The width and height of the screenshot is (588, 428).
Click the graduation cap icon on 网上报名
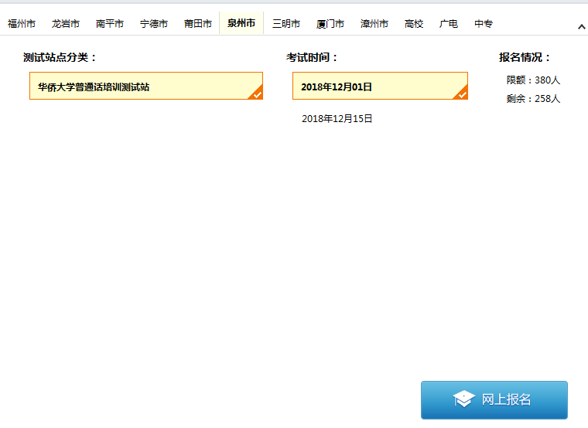[464, 399]
